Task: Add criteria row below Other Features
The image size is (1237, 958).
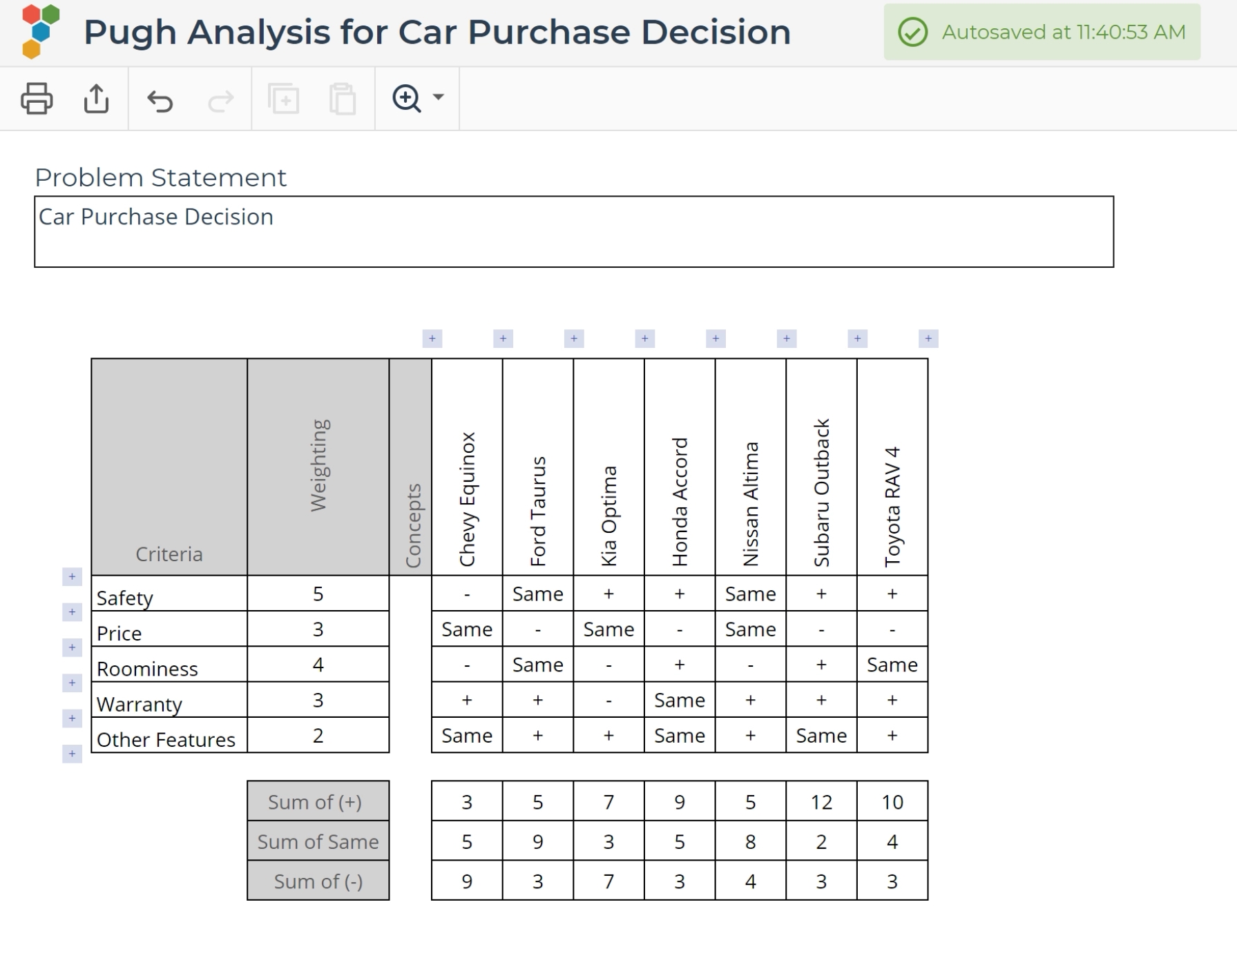Action: coord(73,754)
